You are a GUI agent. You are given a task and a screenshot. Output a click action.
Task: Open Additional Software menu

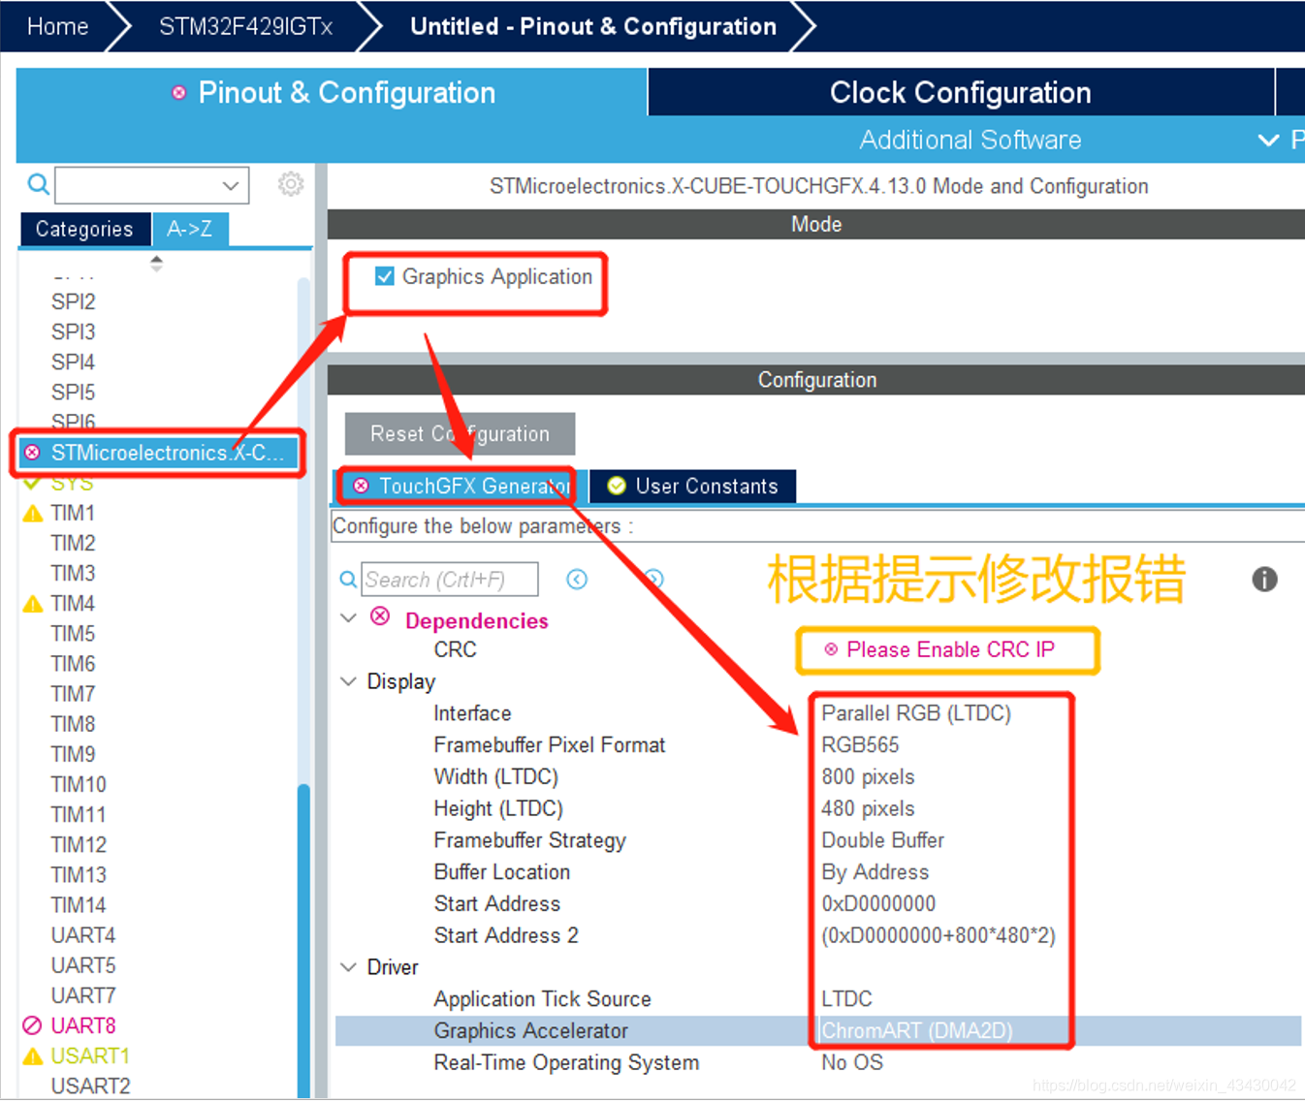(971, 141)
